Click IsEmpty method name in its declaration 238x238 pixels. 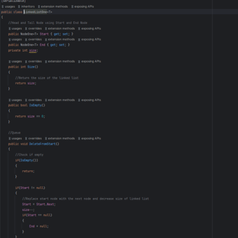pyautogui.click(x=35, y=105)
